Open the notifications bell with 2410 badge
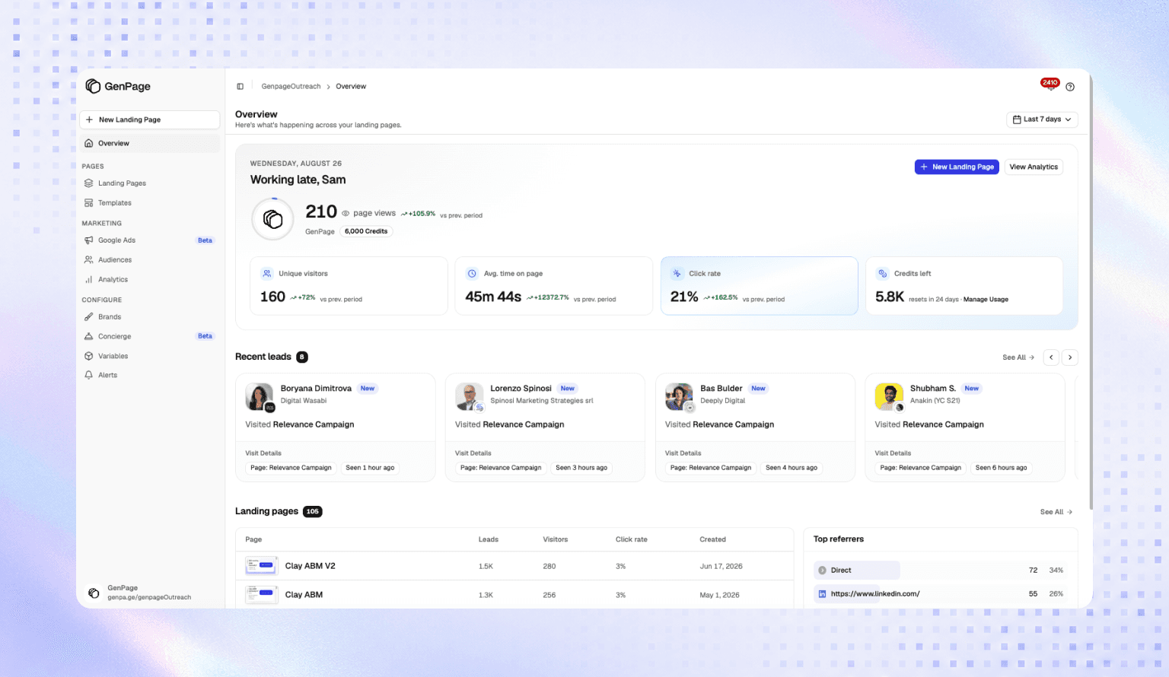This screenshot has height=677, width=1169. (1051, 85)
